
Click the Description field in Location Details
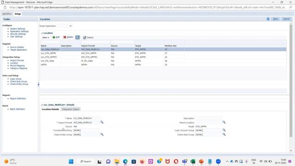tap(208, 118)
